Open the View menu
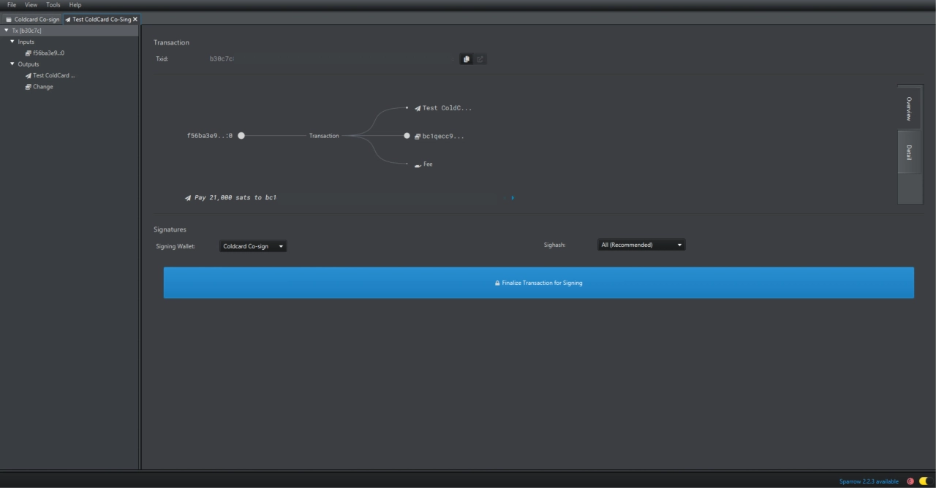 (x=31, y=5)
